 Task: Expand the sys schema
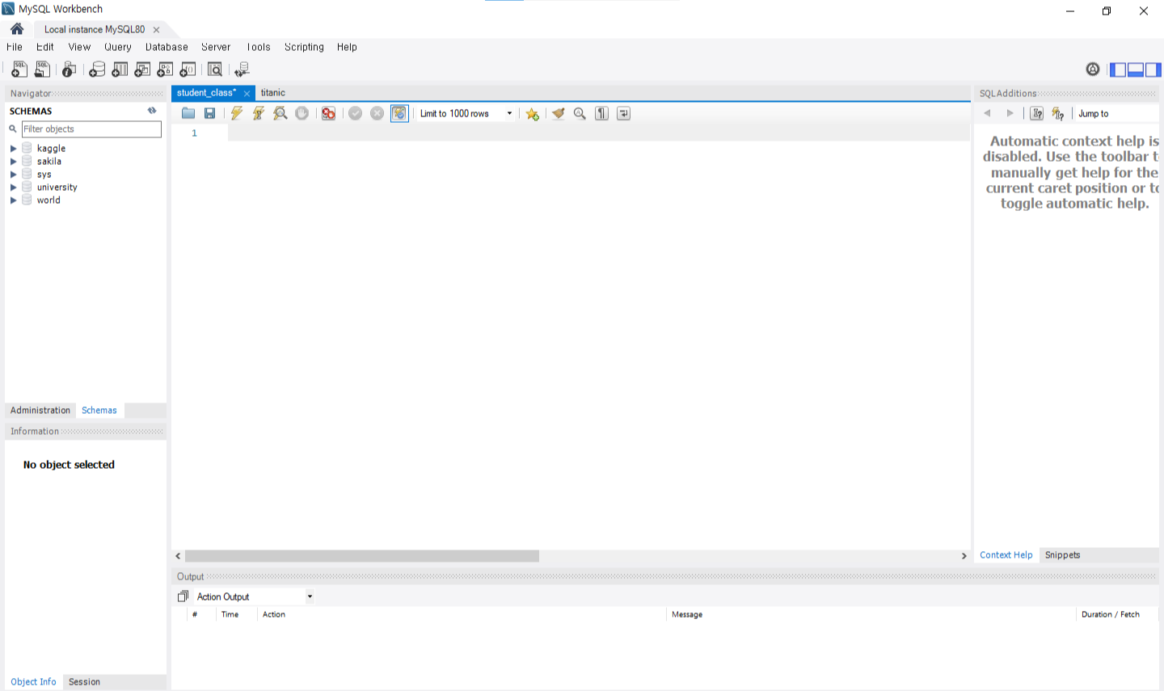tap(13, 175)
